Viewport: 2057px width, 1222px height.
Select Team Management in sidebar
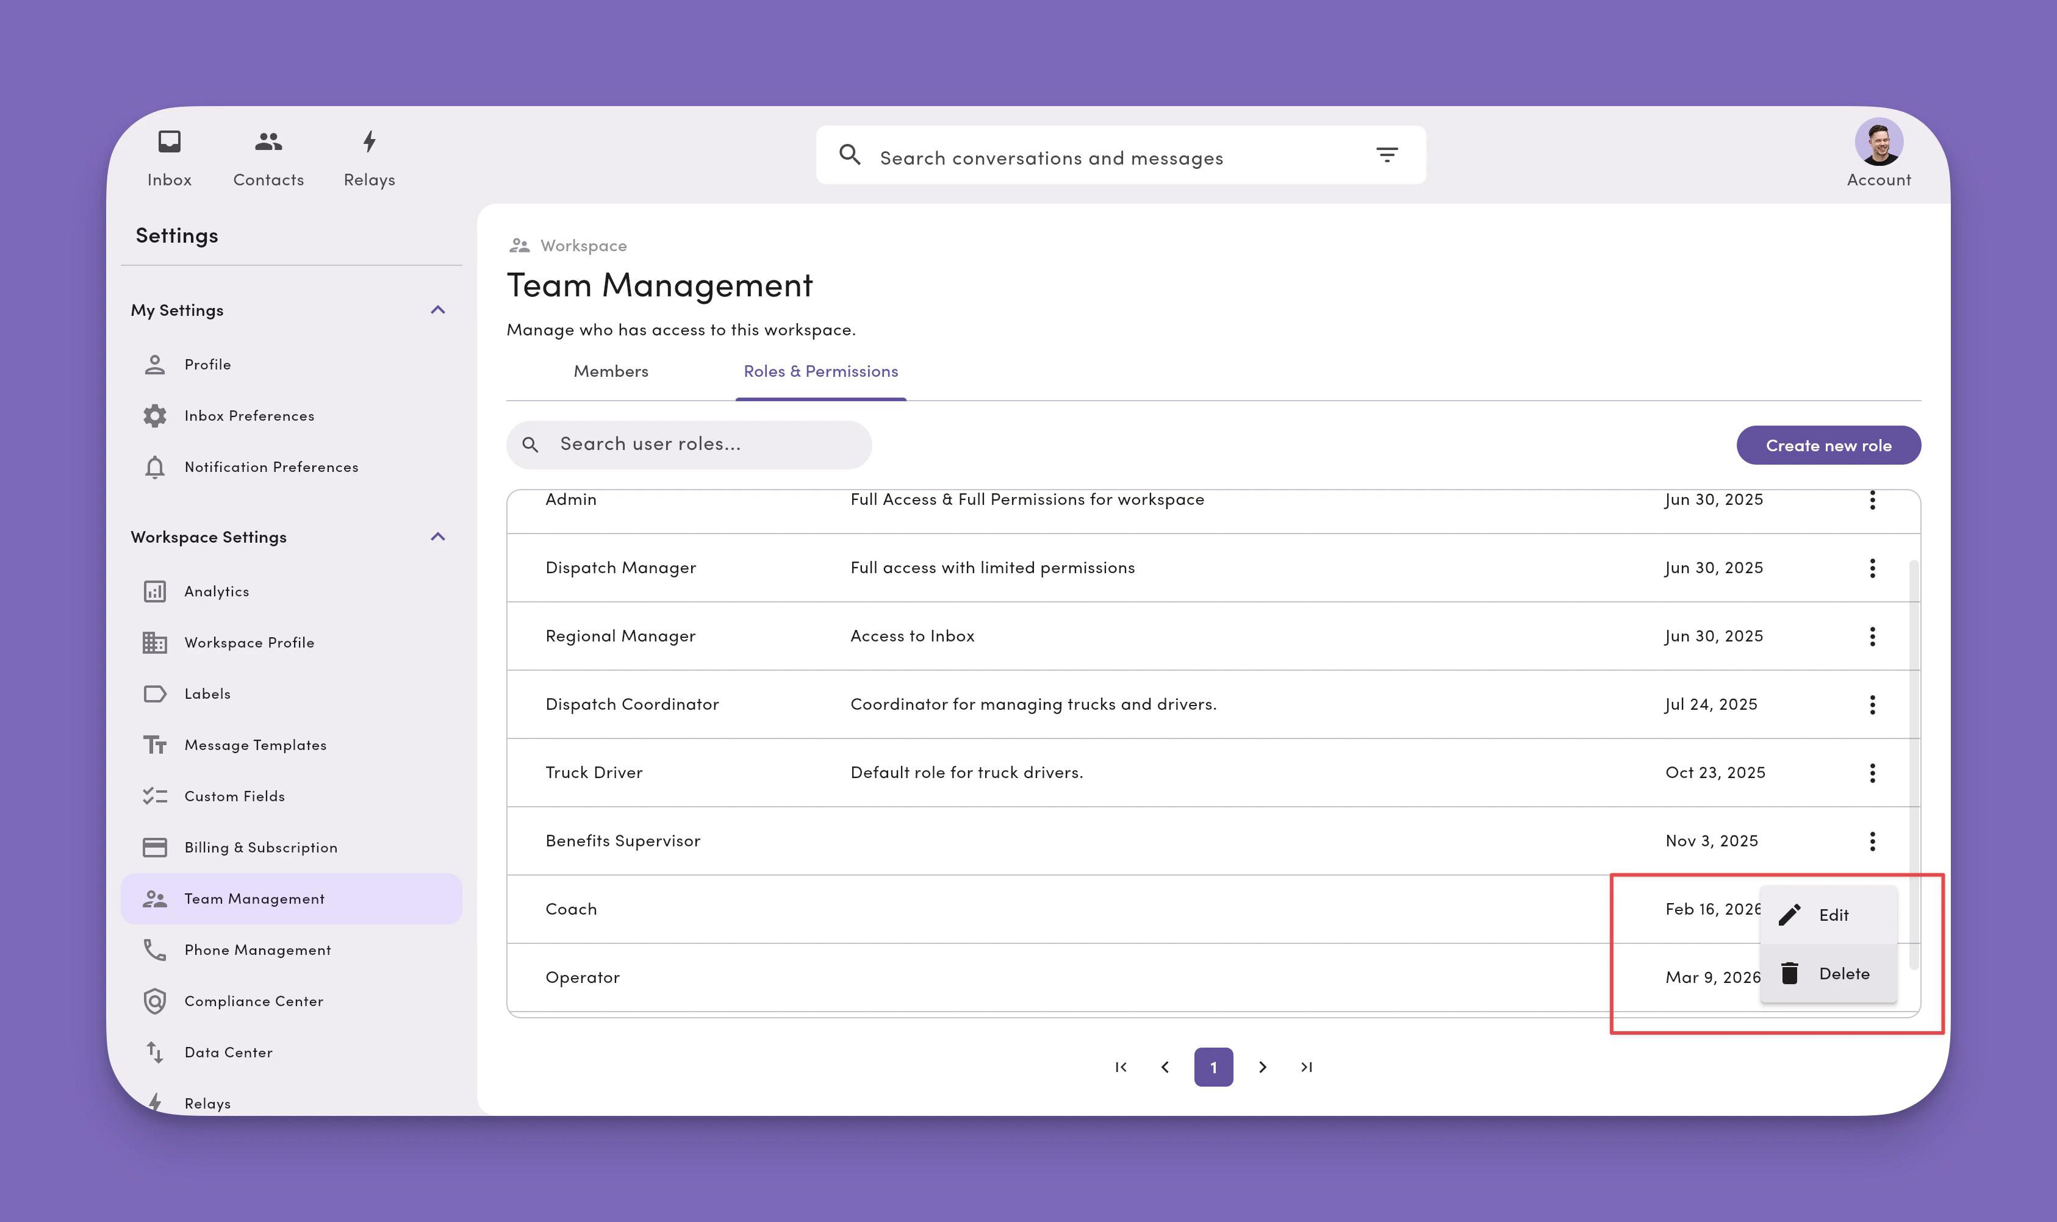pyautogui.click(x=292, y=898)
